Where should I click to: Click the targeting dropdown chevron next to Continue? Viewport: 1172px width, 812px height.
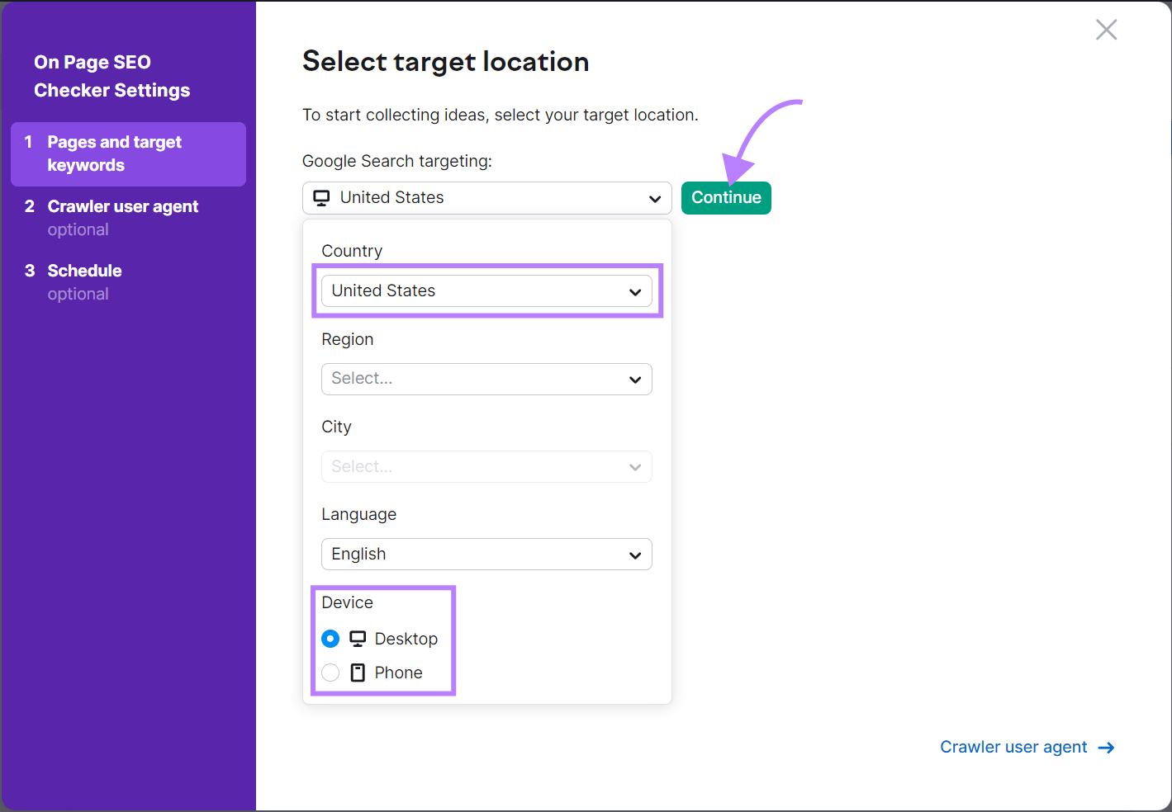[x=655, y=199]
